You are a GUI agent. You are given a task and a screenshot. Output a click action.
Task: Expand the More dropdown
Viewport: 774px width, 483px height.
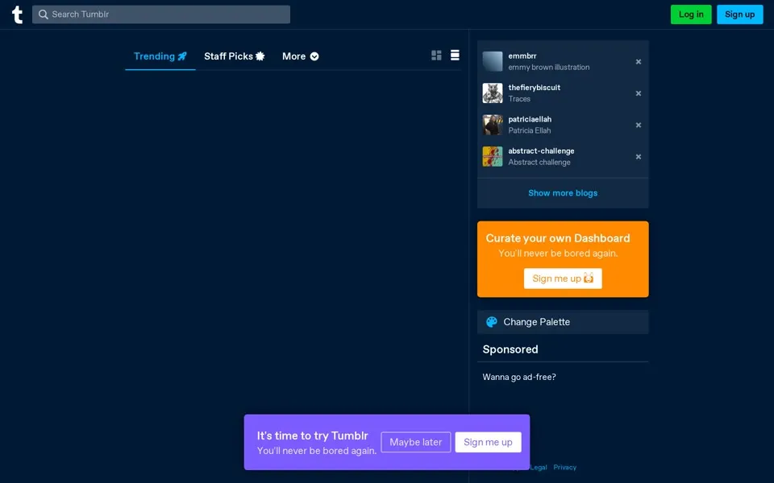[x=300, y=56]
